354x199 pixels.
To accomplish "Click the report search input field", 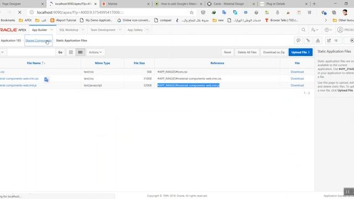I will tap(31, 52).
